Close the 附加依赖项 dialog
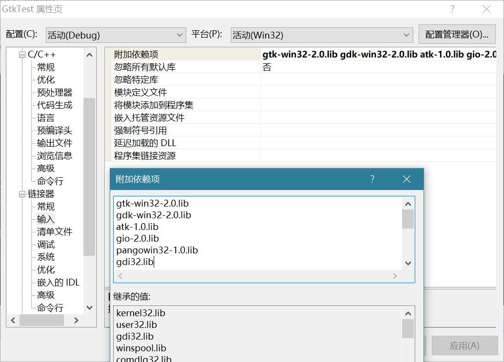 pos(406,179)
